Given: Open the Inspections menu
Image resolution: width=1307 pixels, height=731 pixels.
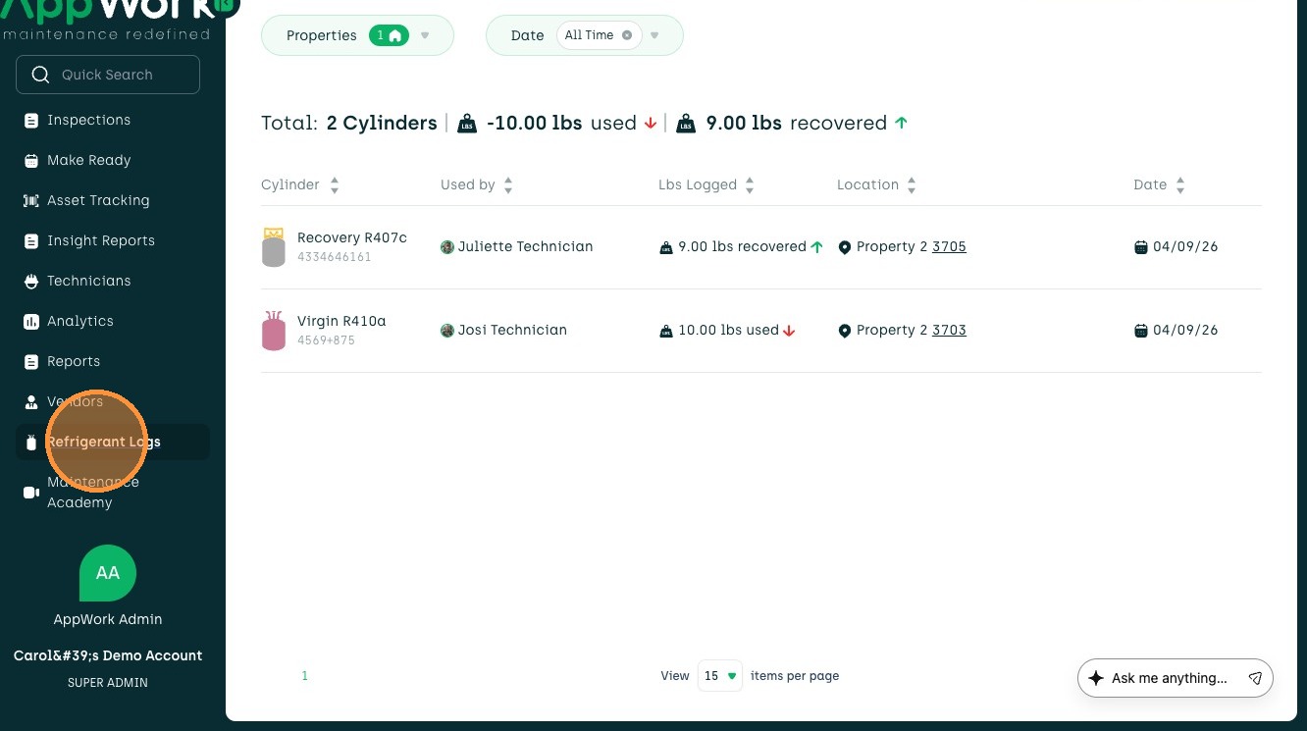Looking at the screenshot, I should (88, 121).
